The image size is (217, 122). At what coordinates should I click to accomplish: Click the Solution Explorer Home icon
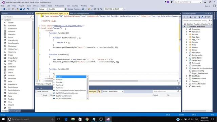[191, 17]
